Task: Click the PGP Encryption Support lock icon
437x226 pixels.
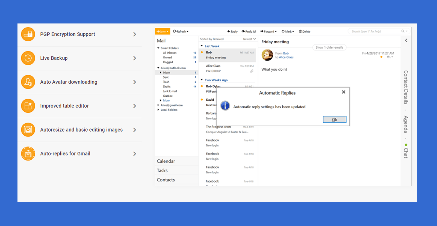Action: tap(28, 34)
